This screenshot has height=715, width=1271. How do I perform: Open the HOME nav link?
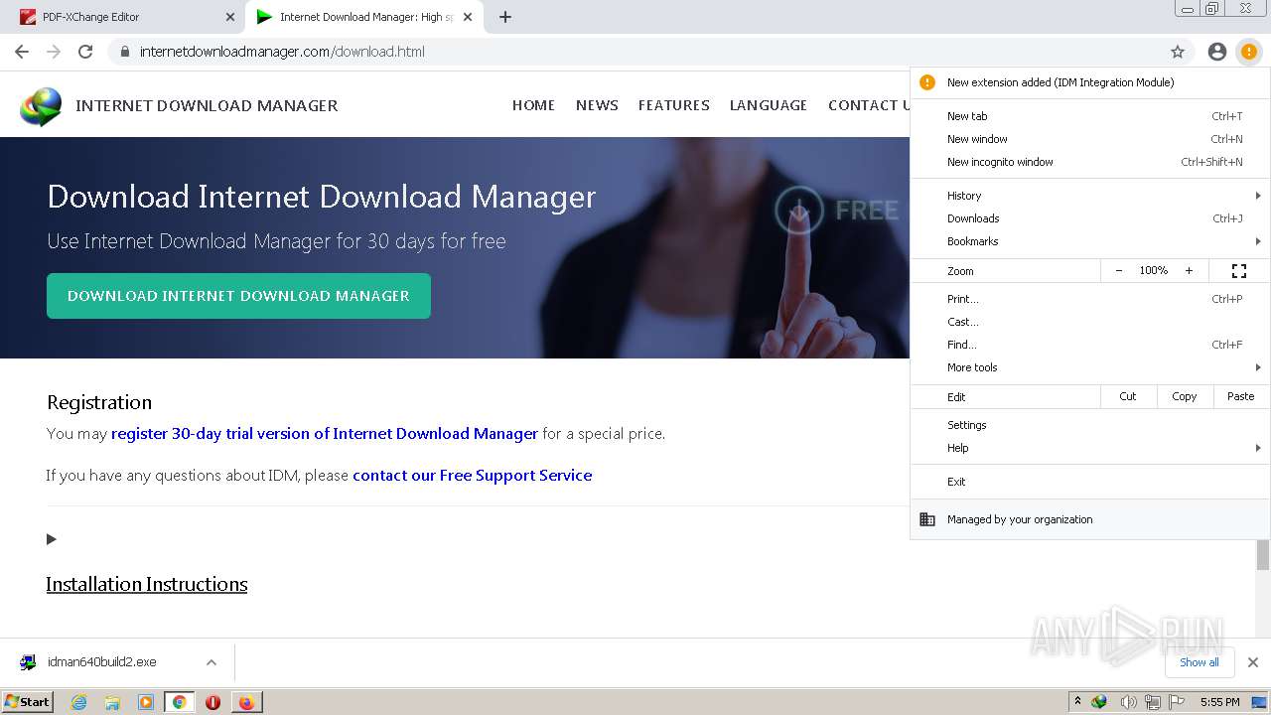(533, 105)
